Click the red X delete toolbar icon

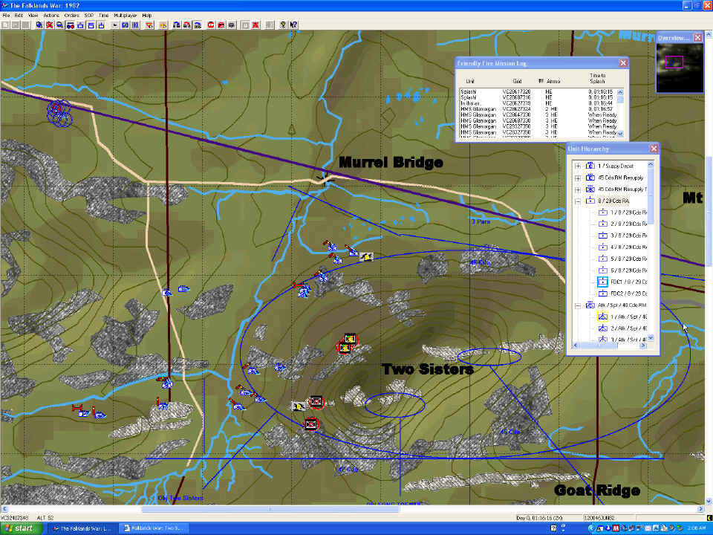point(255,25)
